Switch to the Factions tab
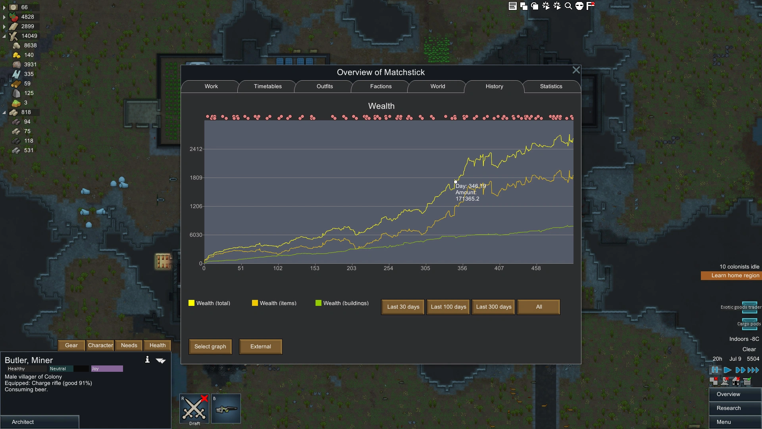Screen dimensions: 762x429 click(381, 86)
